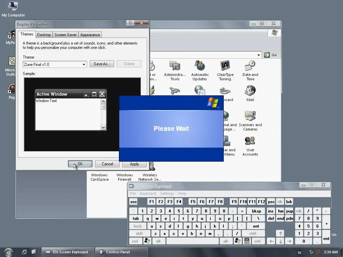Image resolution: width=343 pixels, height=257 pixels.
Task: Open Mail icon in Control Panel
Action: pyautogui.click(x=250, y=94)
